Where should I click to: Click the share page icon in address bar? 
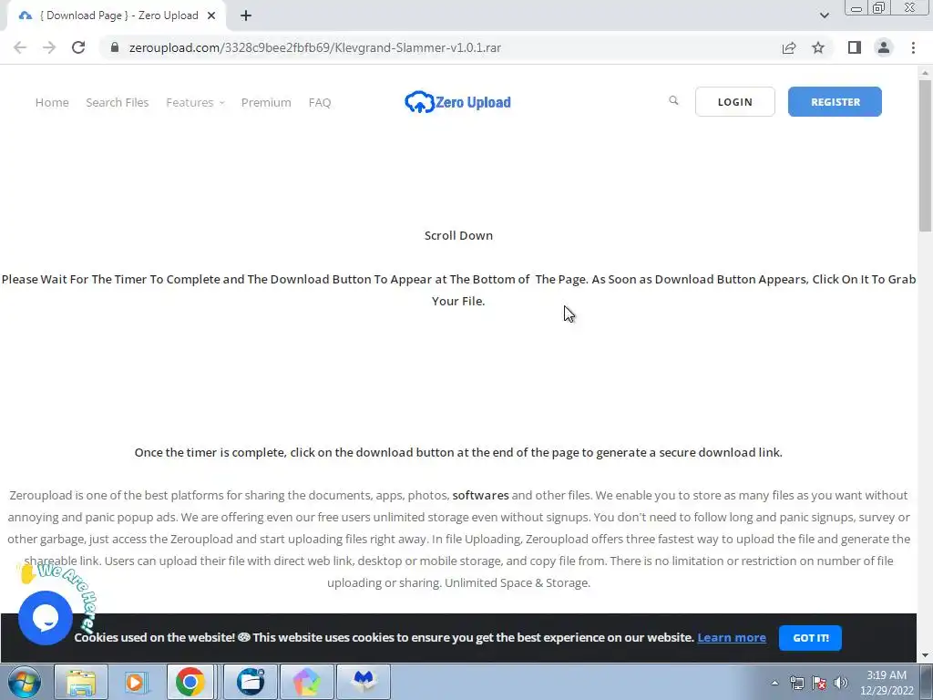tap(789, 47)
